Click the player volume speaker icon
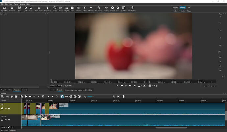Viewport: 227px width, 132px height. point(155,86)
